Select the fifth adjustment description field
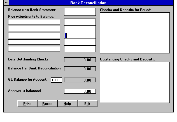The height and width of the screenshot is (122, 177). click(34, 49)
